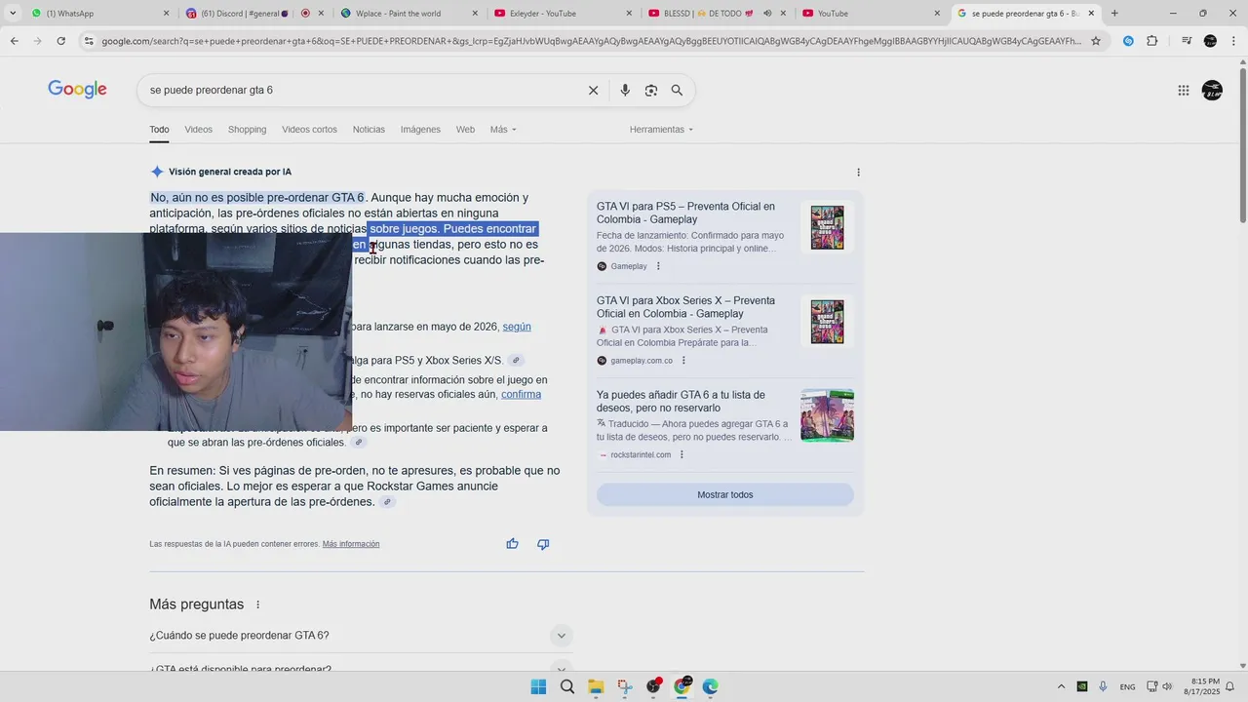Image resolution: width=1248 pixels, height=702 pixels.
Task: Switch to Wplace - Paint the world tab
Action: click(409, 14)
